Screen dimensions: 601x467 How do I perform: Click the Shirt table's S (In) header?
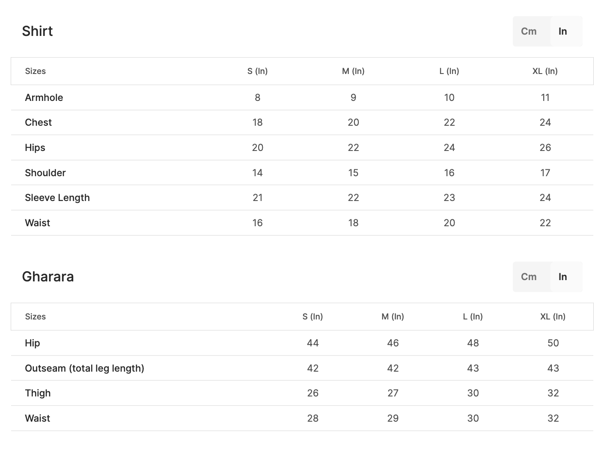coord(257,71)
